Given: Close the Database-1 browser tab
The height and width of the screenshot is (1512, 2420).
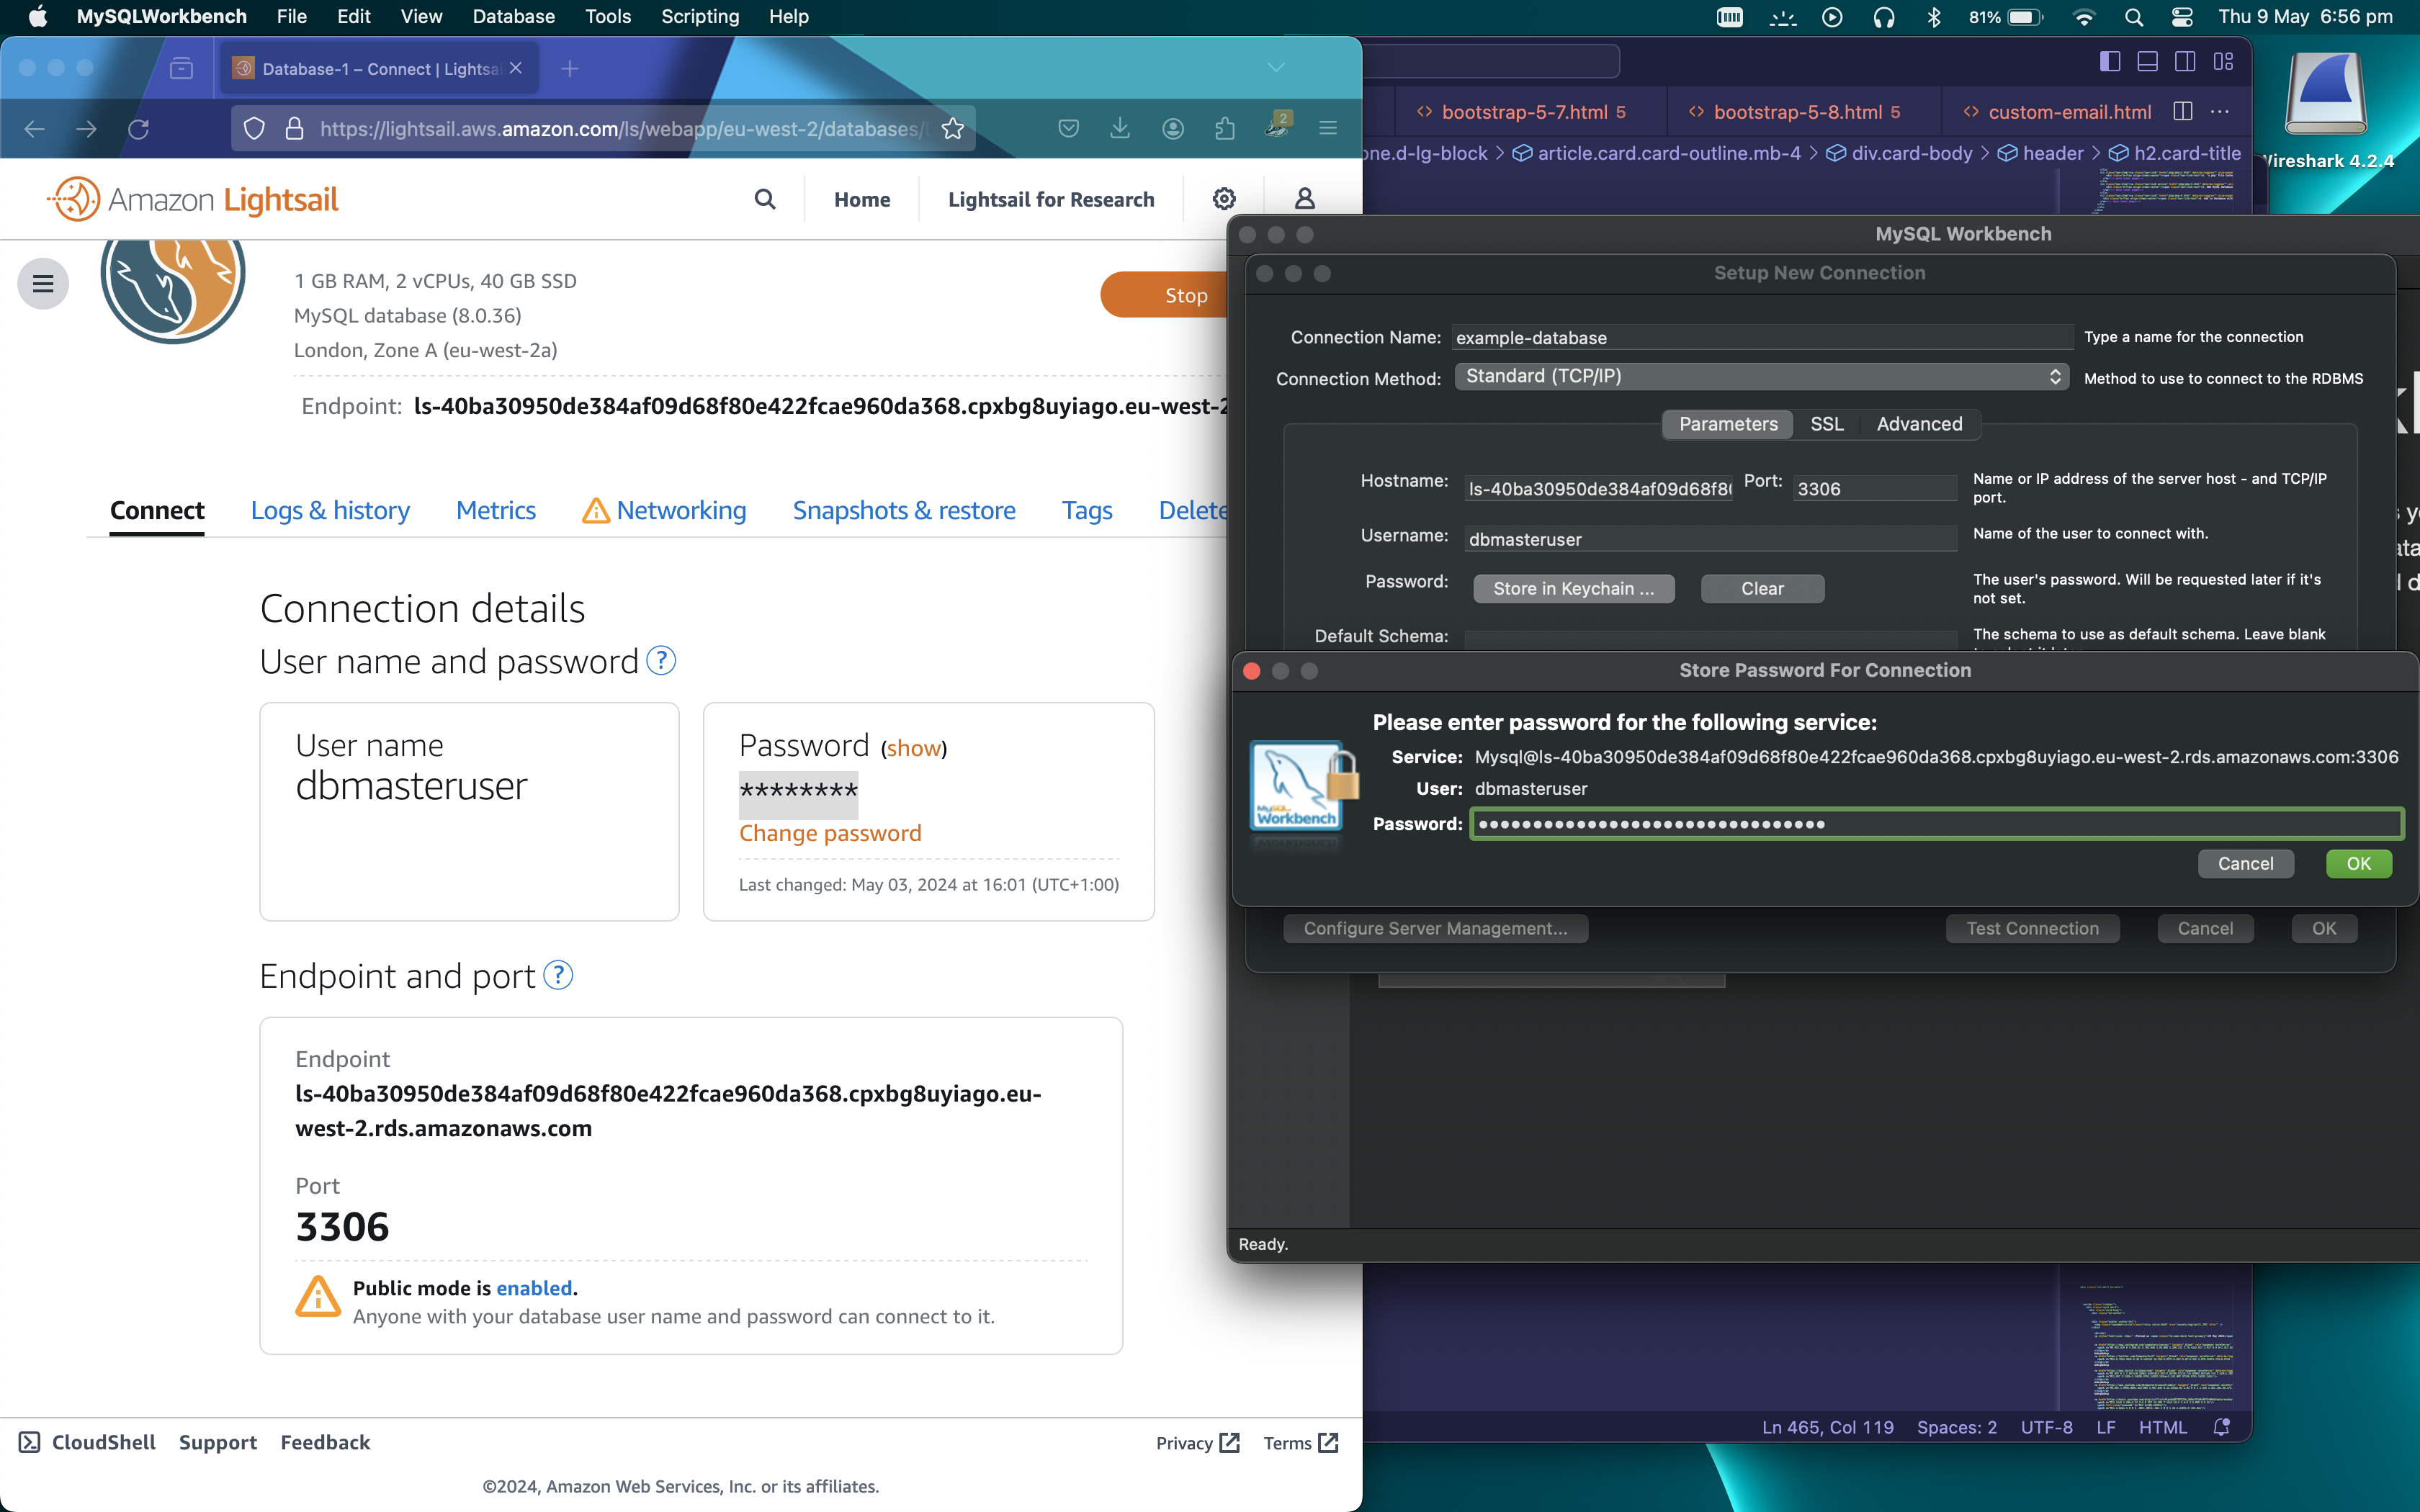Looking at the screenshot, I should (x=516, y=68).
